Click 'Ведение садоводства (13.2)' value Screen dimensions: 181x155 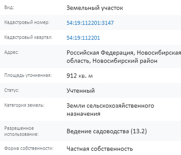point(107,131)
